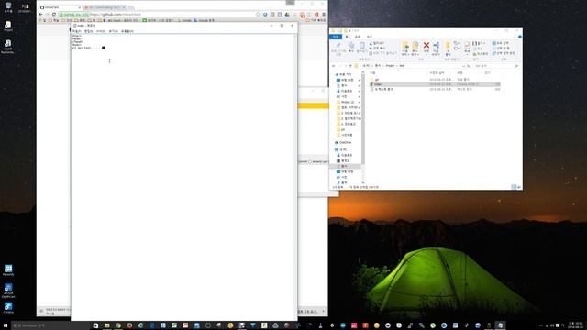Reload the page in Chrome
Screen dimensions: 587x330
53,15
